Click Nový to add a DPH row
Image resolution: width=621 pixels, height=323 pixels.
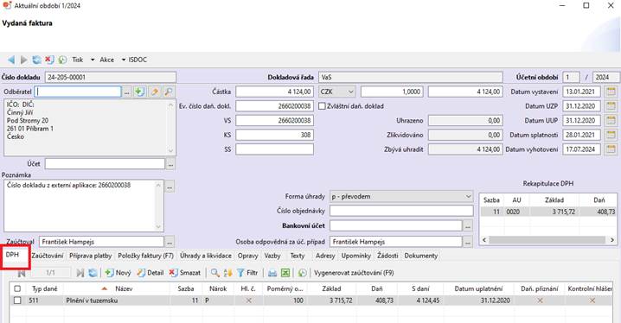pos(118,273)
